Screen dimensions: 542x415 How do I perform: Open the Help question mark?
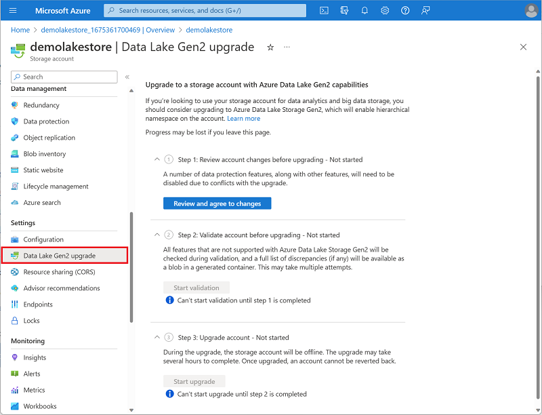pyautogui.click(x=405, y=10)
